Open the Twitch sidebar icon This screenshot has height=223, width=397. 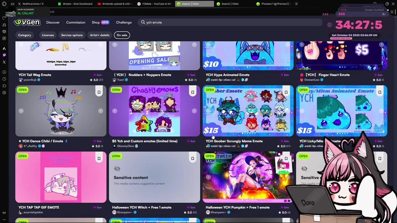(x=4, y=55)
